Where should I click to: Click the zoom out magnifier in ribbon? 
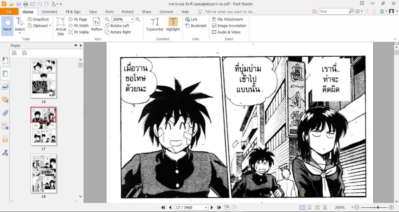click(x=107, y=19)
